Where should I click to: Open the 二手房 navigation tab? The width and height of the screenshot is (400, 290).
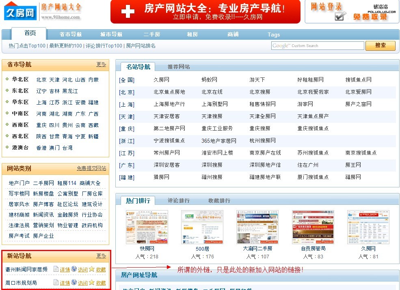coord(151,34)
